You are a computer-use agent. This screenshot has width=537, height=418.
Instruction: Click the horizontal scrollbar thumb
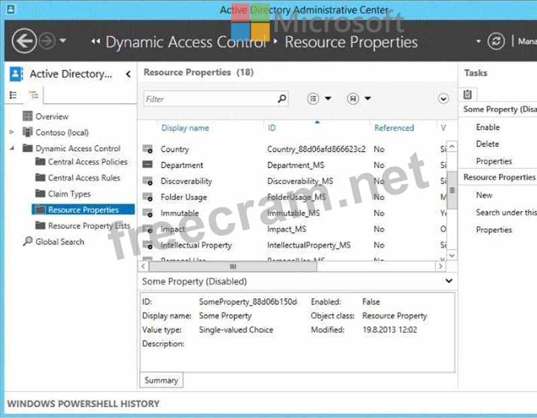(x=233, y=266)
